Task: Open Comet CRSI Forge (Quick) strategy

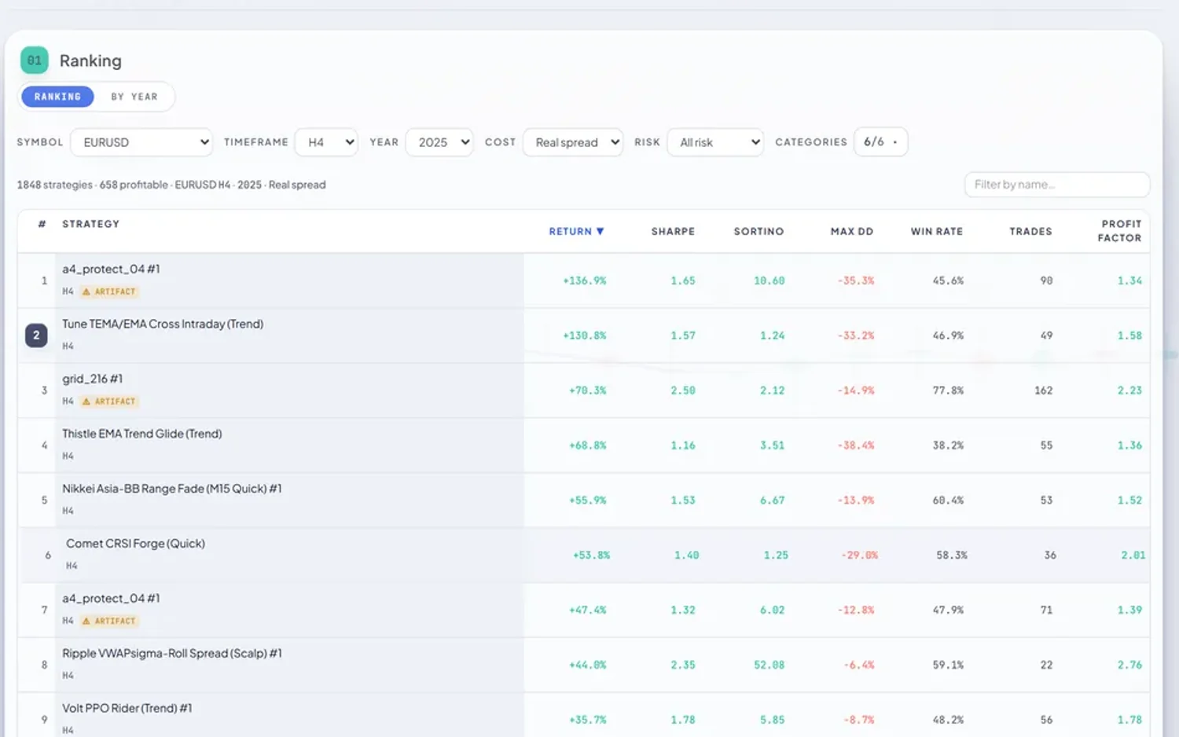Action: click(x=135, y=544)
